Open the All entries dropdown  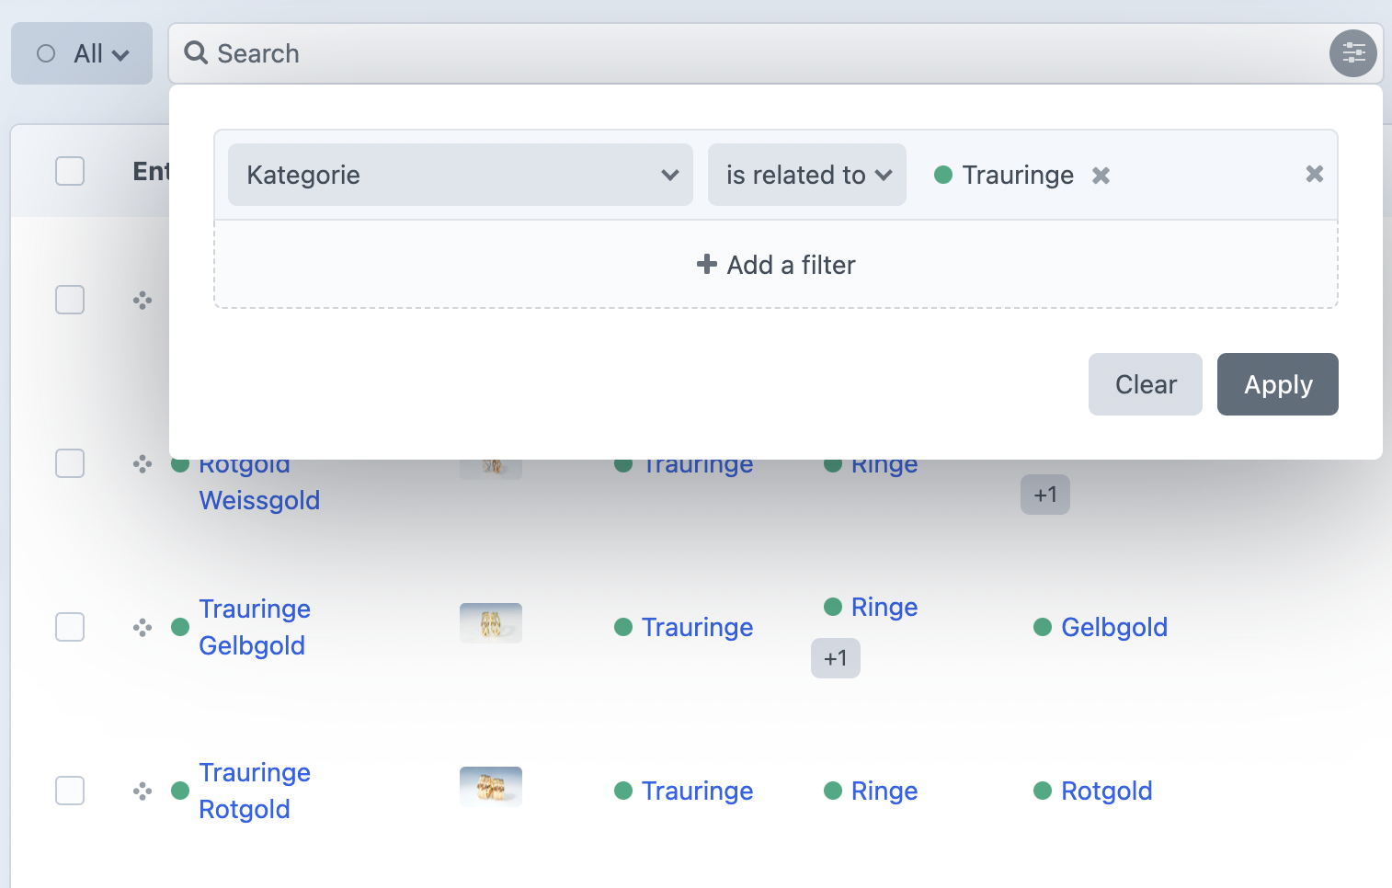click(82, 53)
